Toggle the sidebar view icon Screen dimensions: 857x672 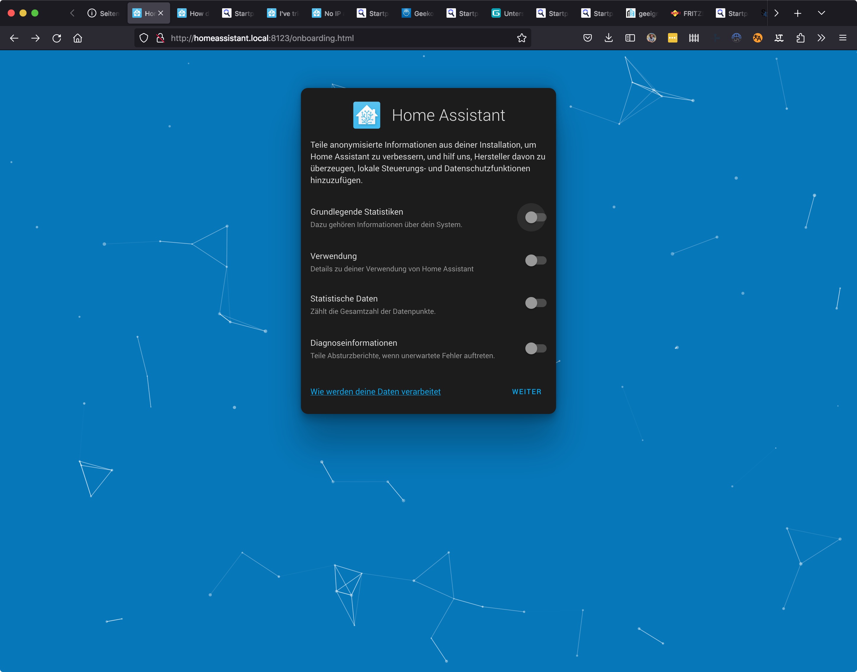pyautogui.click(x=630, y=38)
